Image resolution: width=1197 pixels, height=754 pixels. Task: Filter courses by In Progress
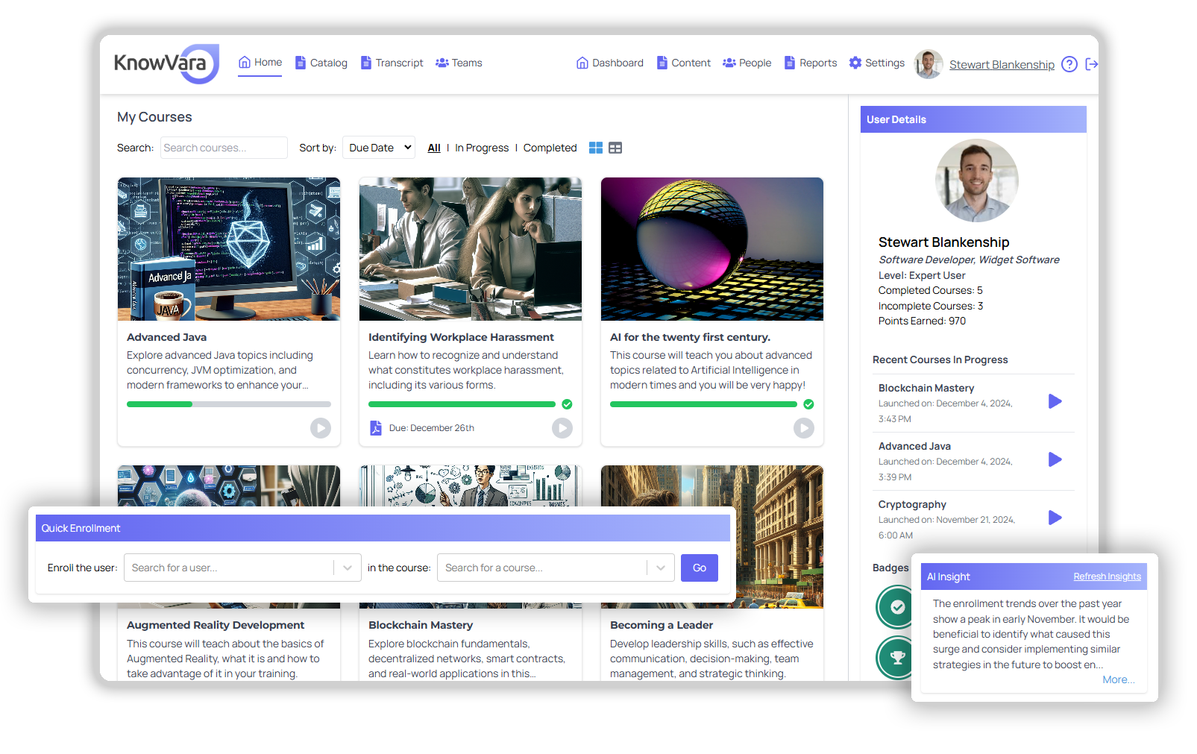pyautogui.click(x=482, y=148)
